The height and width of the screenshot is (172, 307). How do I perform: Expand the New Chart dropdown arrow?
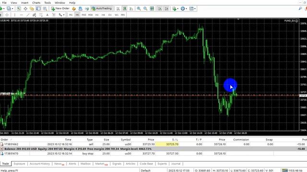[4, 9]
